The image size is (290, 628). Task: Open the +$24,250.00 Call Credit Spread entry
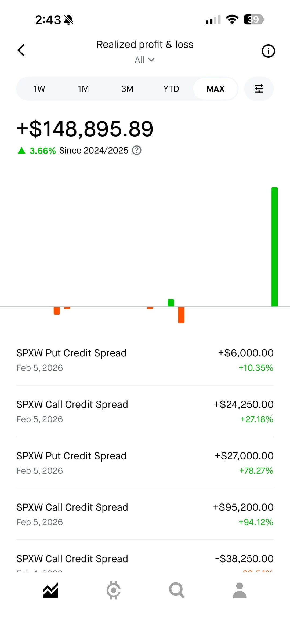(145, 411)
